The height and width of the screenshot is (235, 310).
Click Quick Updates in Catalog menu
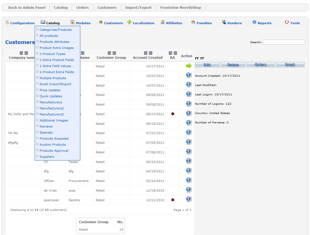tap(51, 96)
